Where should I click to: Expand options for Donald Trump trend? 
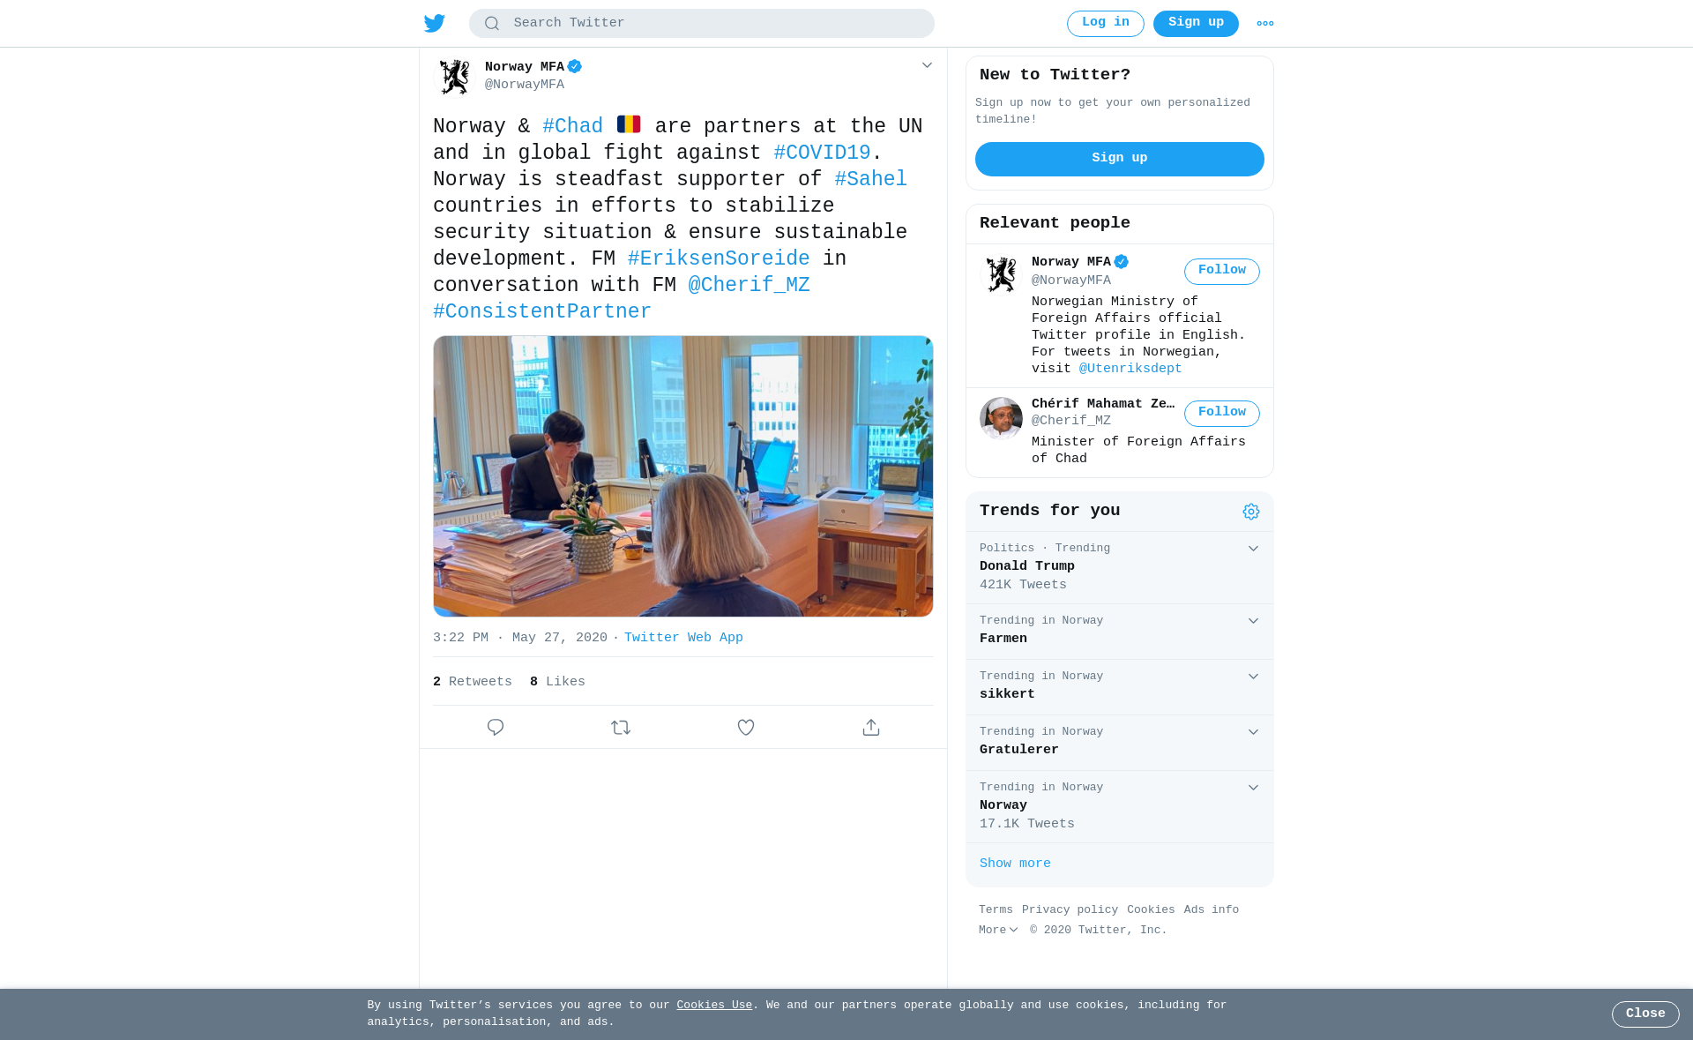[x=1253, y=549]
